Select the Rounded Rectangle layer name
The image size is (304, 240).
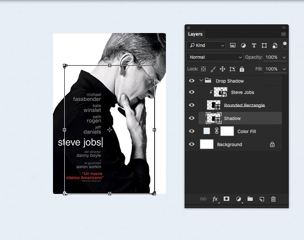click(x=245, y=105)
